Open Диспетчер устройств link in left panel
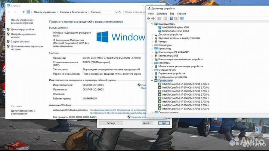This screenshot has width=269, height=151. (x=22, y=29)
